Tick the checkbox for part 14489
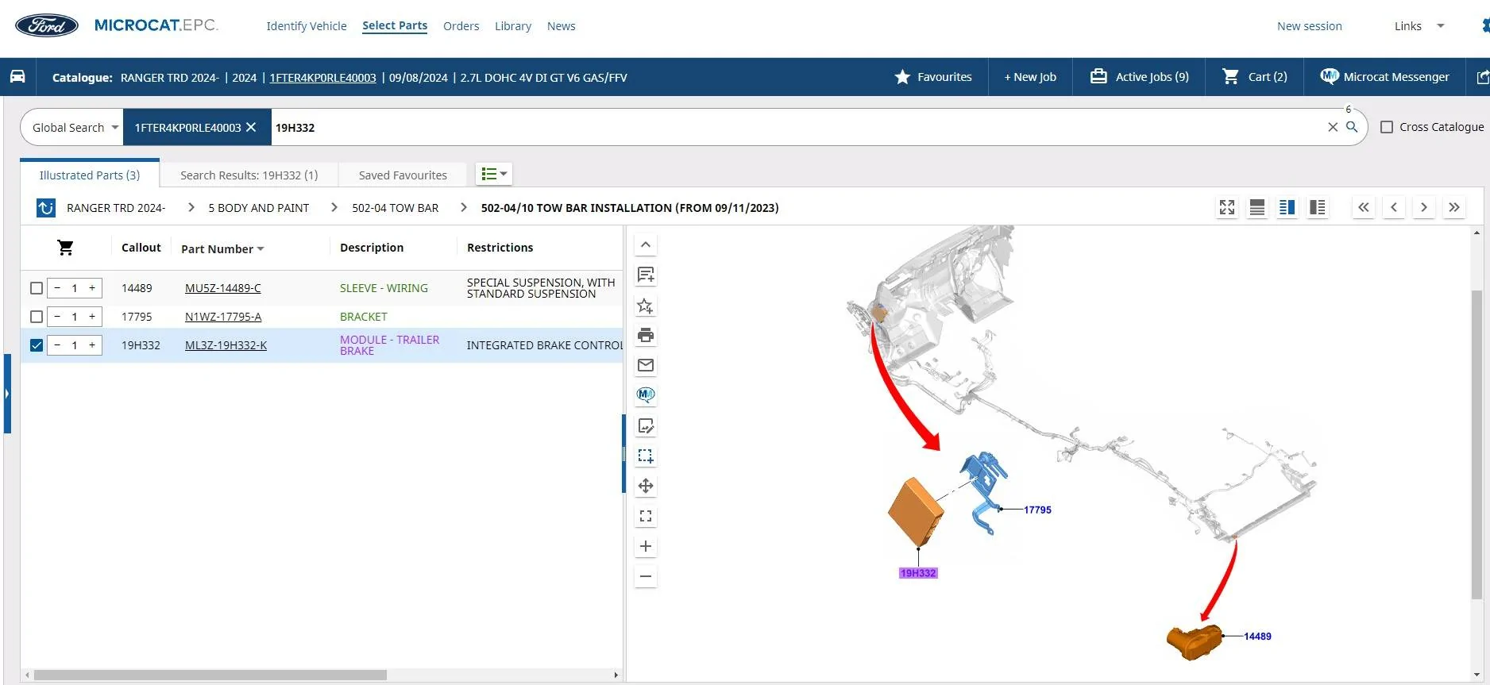 37,288
